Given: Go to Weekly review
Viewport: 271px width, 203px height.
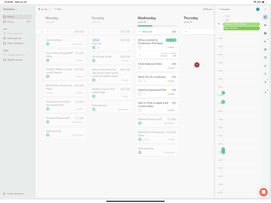Looking at the screenshot, I should [15, 60].
